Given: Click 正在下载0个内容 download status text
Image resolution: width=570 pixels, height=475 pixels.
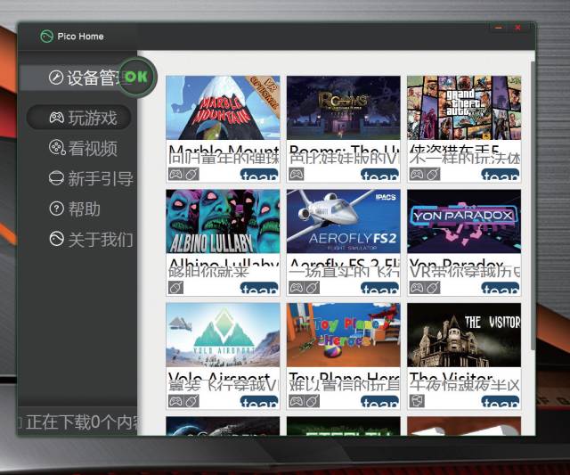Looking at the screenshot, I should [x=81, y=422].
